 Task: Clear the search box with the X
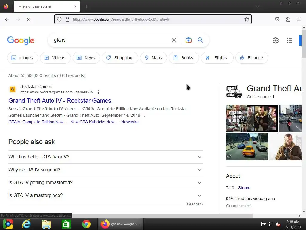(174, 40)
